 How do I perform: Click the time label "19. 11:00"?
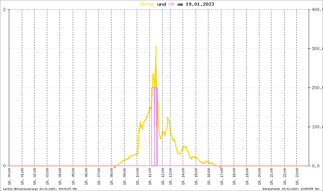pos(150,176)
